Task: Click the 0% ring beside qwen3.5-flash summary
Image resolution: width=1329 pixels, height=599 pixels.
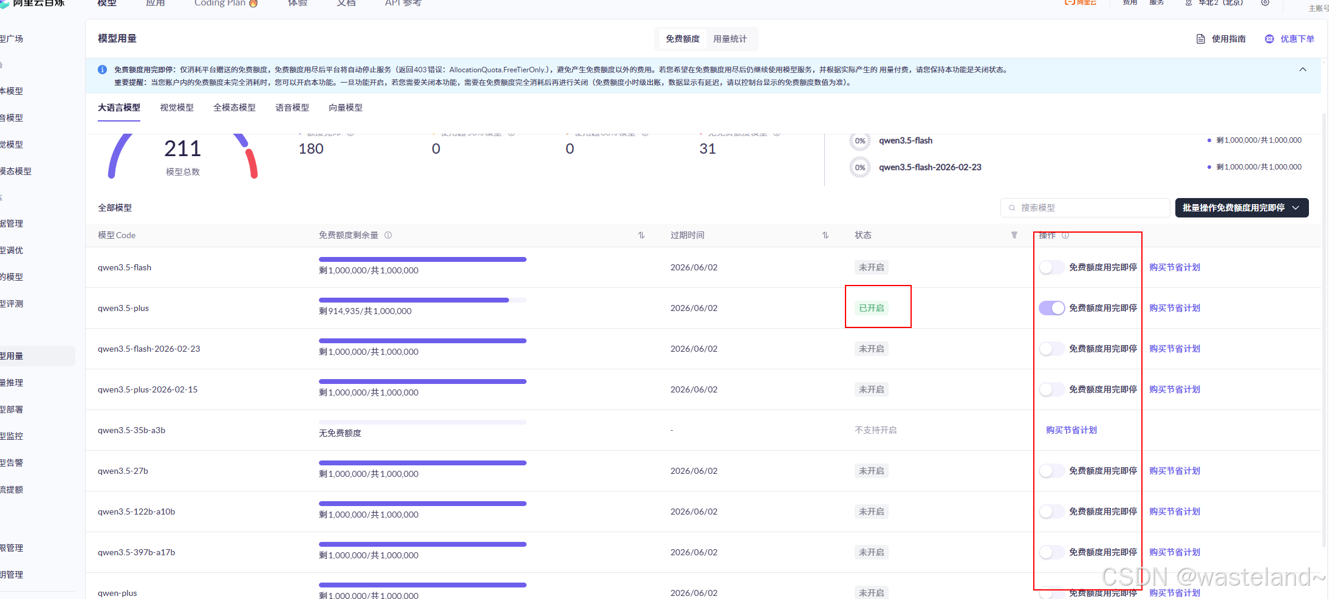Action: pos(860,141)
